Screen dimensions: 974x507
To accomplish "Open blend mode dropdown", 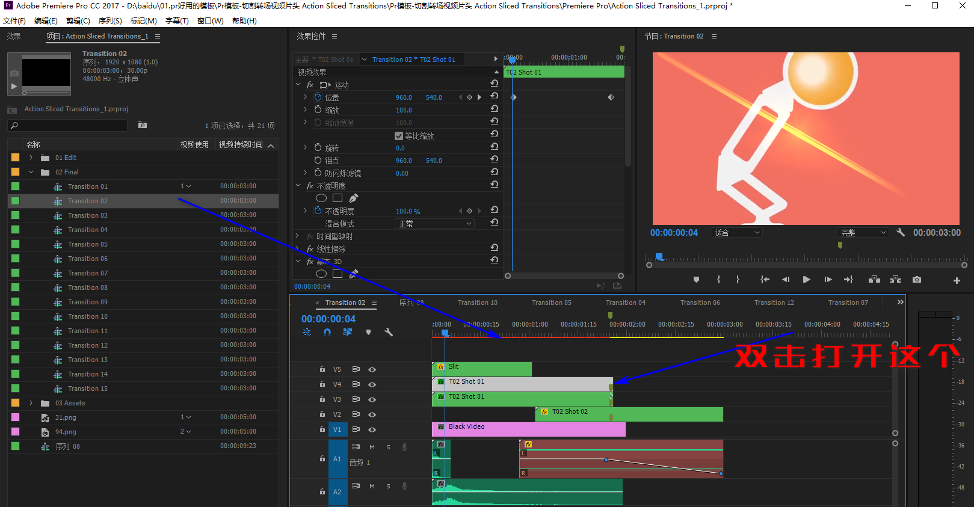I will click(435, 223).
